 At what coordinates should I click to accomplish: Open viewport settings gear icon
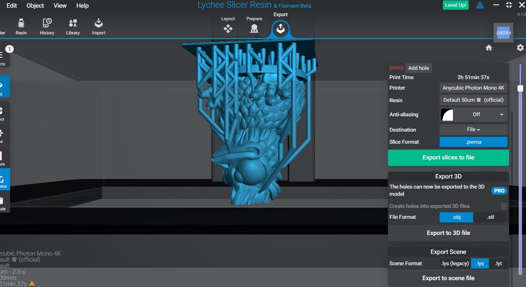pos(520,48)
